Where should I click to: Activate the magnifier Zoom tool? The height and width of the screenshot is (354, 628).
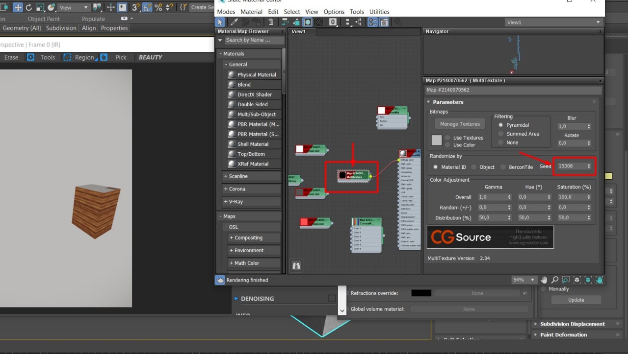click(x=555, y=280)
